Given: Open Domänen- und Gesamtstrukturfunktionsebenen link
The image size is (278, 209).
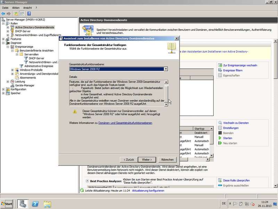Looking at the screenshot, I should (x=125, y=123).
